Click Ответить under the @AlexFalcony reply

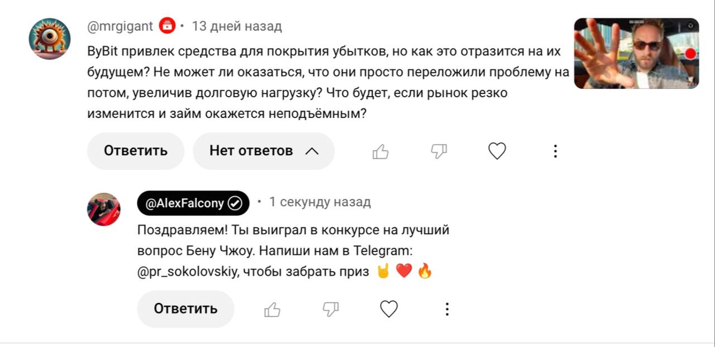coord(185,309)
